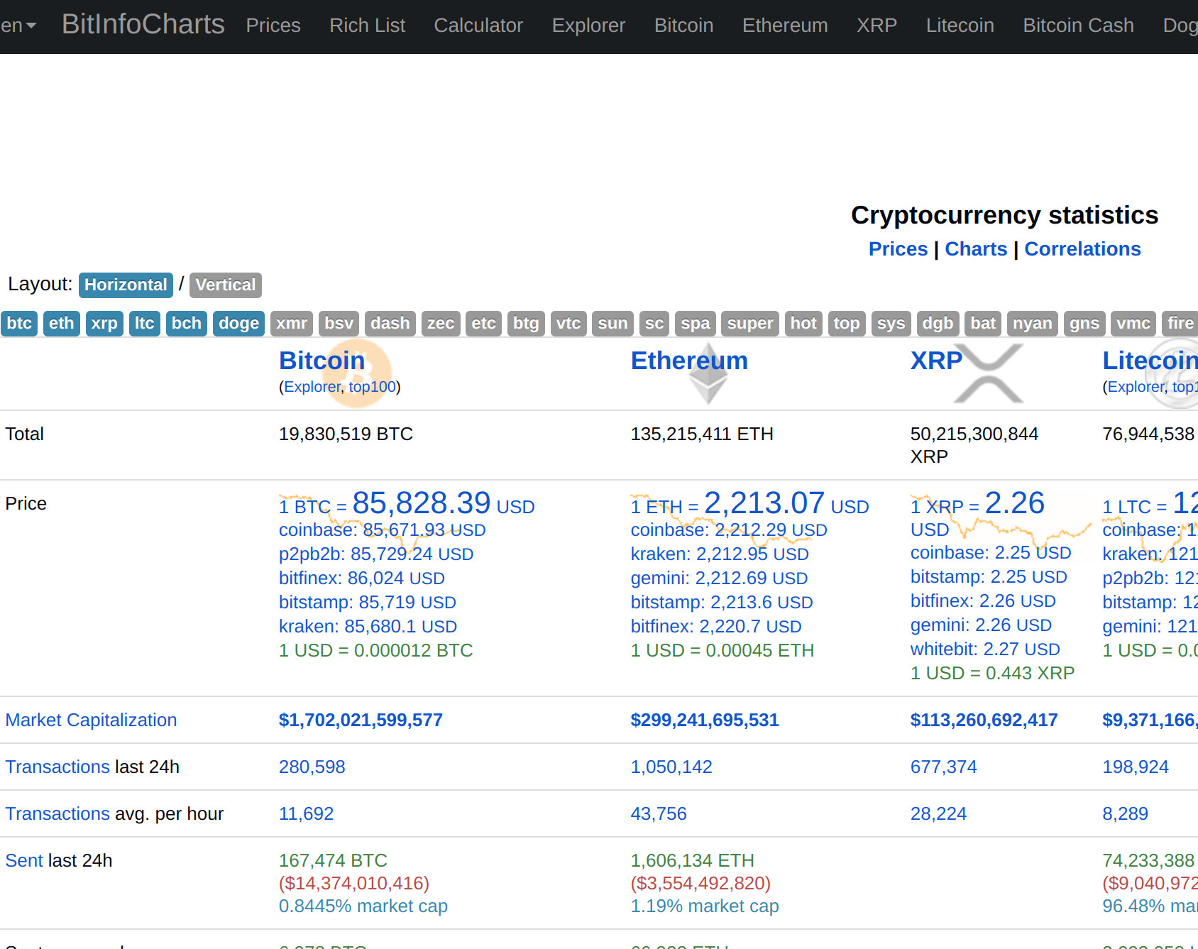1198x949 pixels.
Task: Click Ethereum price 2,213.07 USD
Action: 750,503
